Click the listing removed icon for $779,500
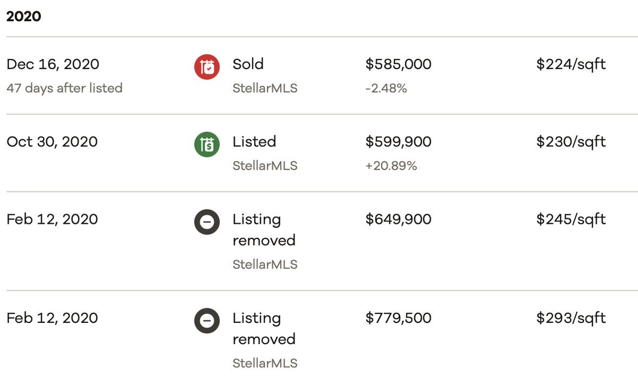638x376 pixels. (207, 321)
